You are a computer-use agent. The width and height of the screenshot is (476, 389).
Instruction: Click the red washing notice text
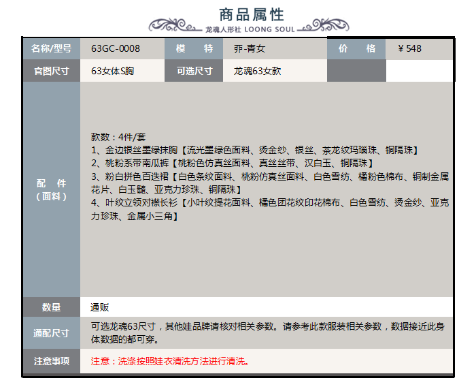point(170,361)
